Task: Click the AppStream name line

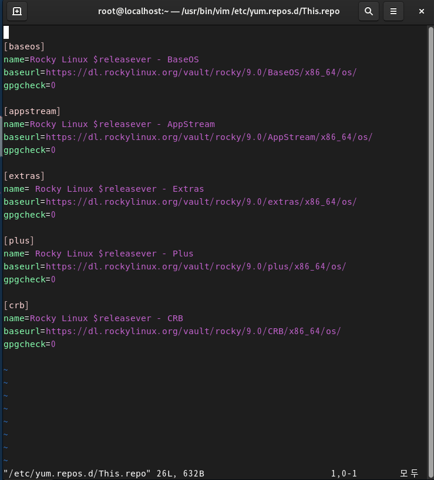Action: pyautogui.click(x=109, y=124)
